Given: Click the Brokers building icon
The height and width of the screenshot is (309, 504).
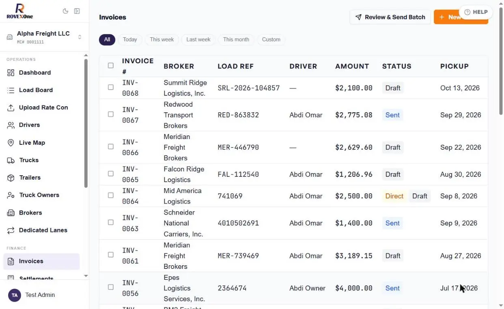Looking at the screenshot, I should (11, 212).
